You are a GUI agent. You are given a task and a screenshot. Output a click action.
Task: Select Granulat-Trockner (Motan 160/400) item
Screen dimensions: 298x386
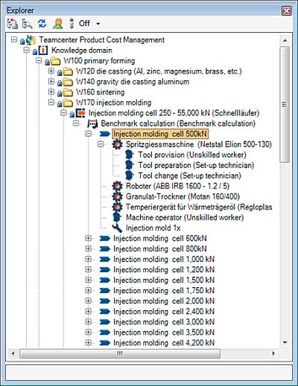point(183,196)
